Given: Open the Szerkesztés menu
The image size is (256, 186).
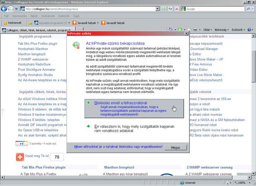Looking at the screenshot, I should click(19, 16).
